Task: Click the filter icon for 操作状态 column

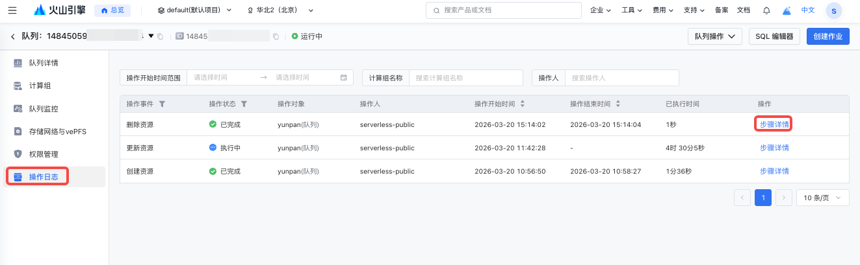Action: pyautogui.click(x=244, y=104)
